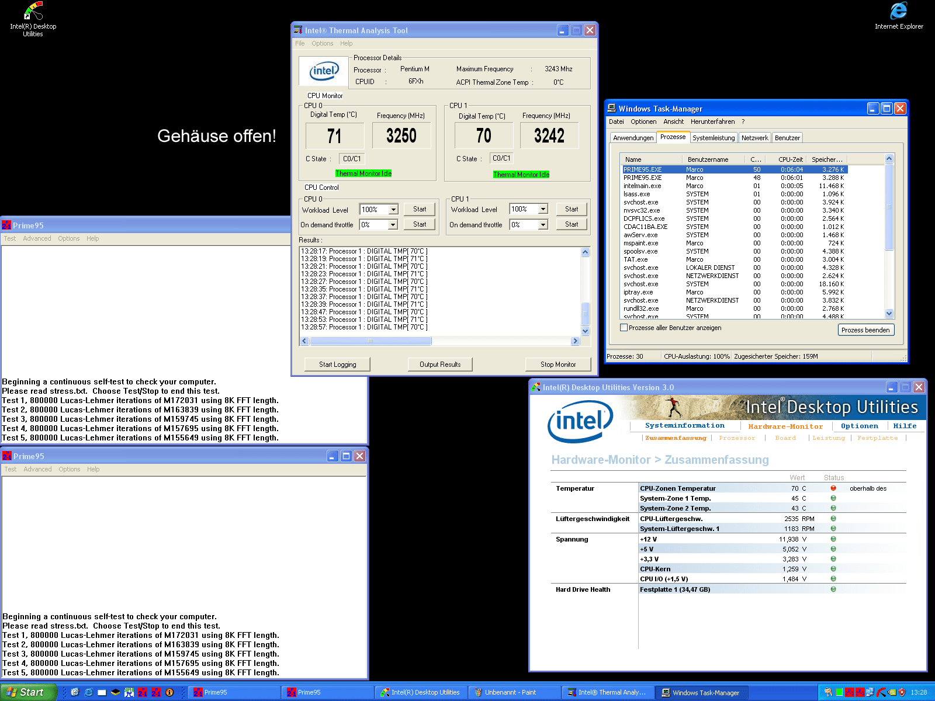Click the green status icon for +12 V
935x701 pixels.
pyautogui.click(x=833, y=539)
